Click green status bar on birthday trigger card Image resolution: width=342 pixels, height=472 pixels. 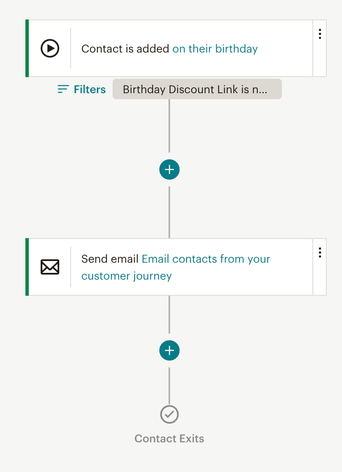click(x=27, y=48)
